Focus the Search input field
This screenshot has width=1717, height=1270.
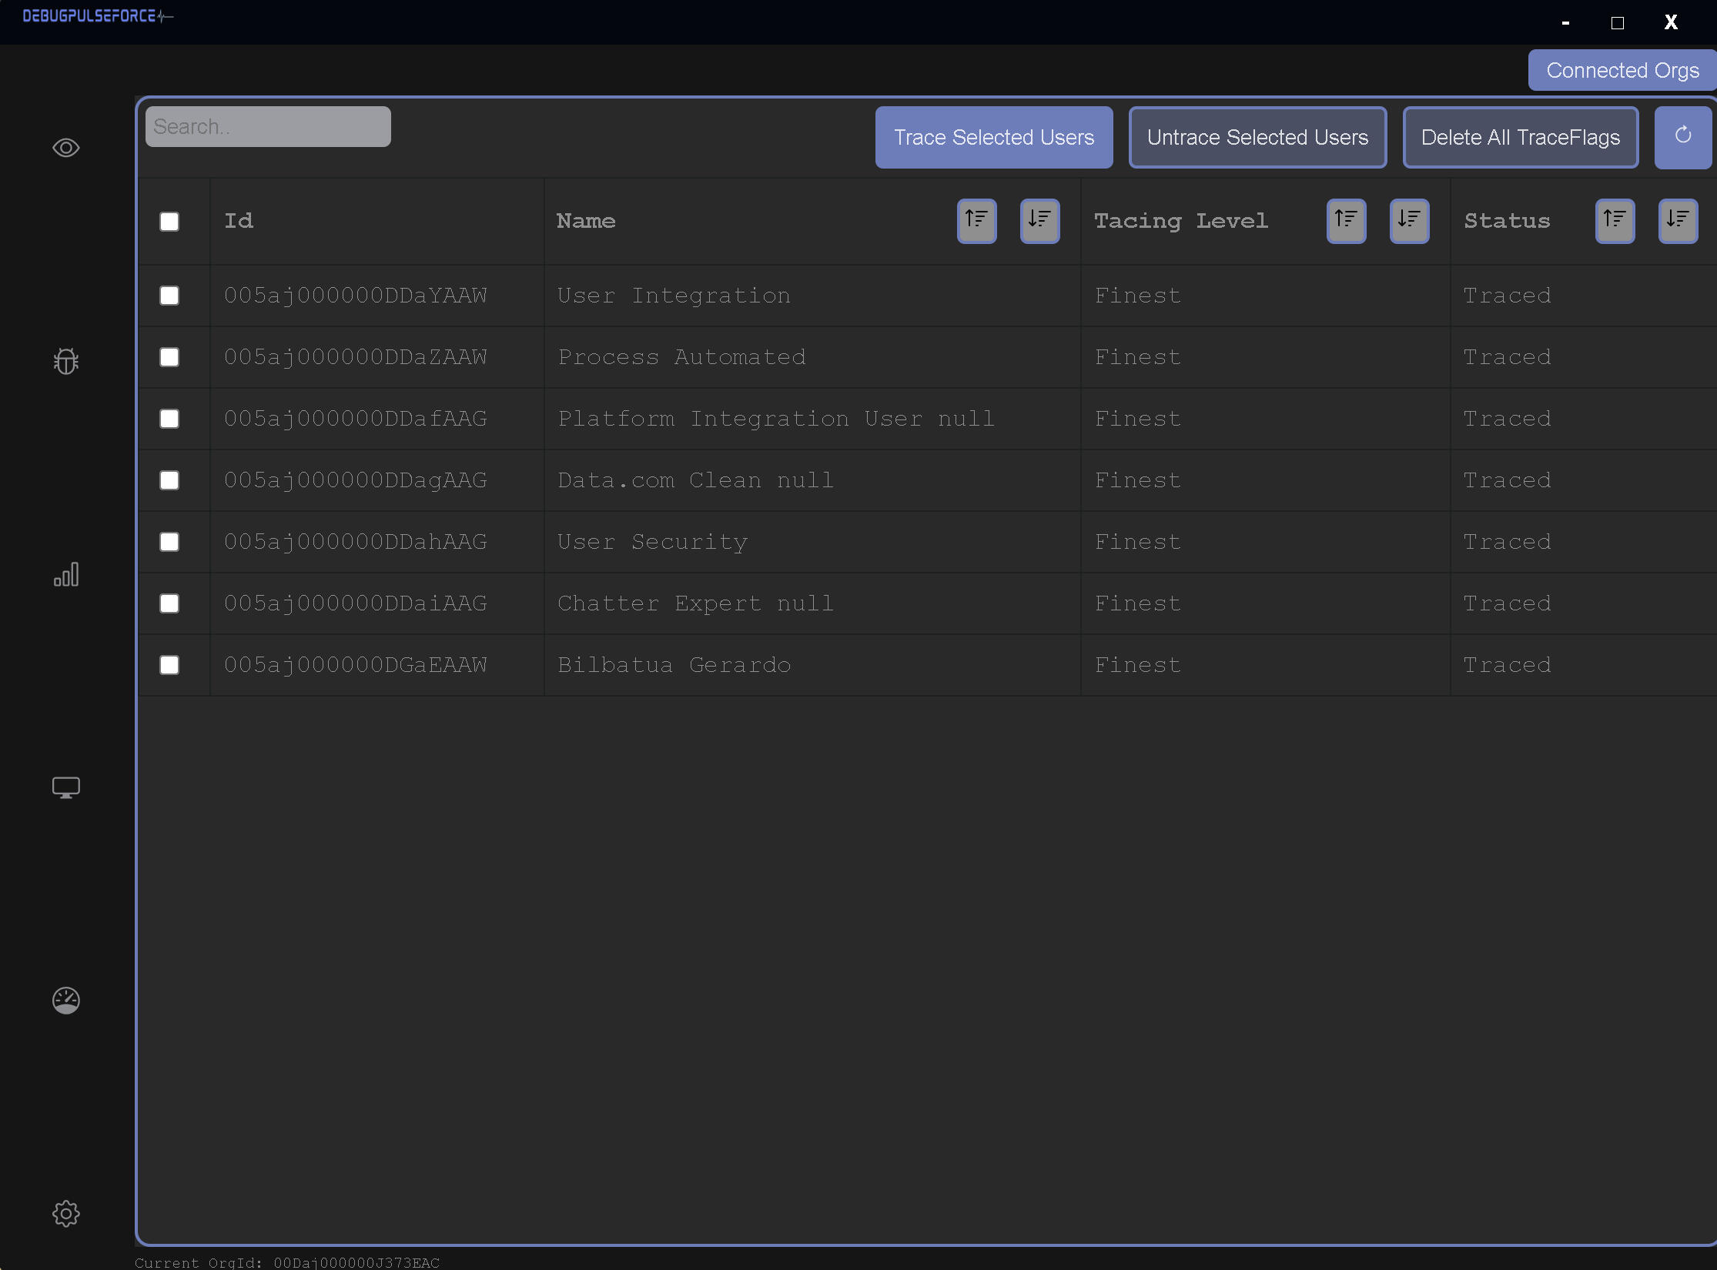pos(268,126)
